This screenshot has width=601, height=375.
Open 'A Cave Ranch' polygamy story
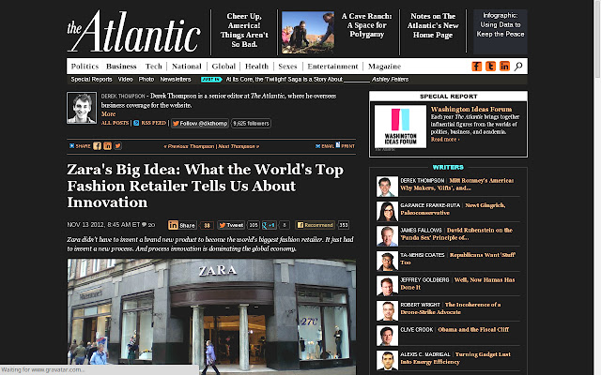(x=367, y=25)
